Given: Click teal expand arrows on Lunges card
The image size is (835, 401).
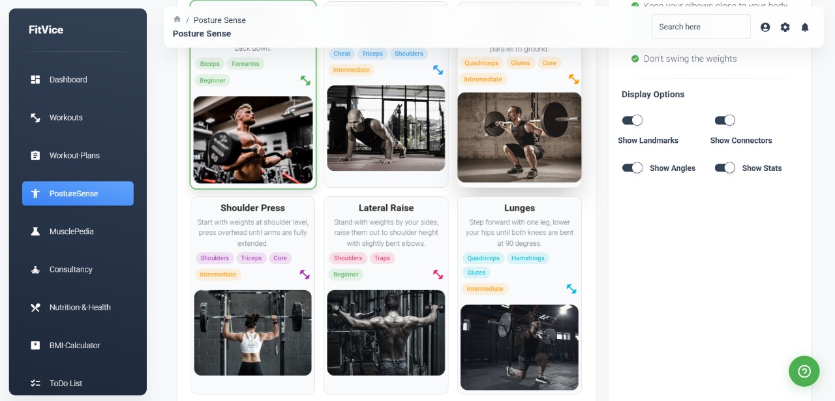Looking at the screenshot, I should click(x=571, y=288).
